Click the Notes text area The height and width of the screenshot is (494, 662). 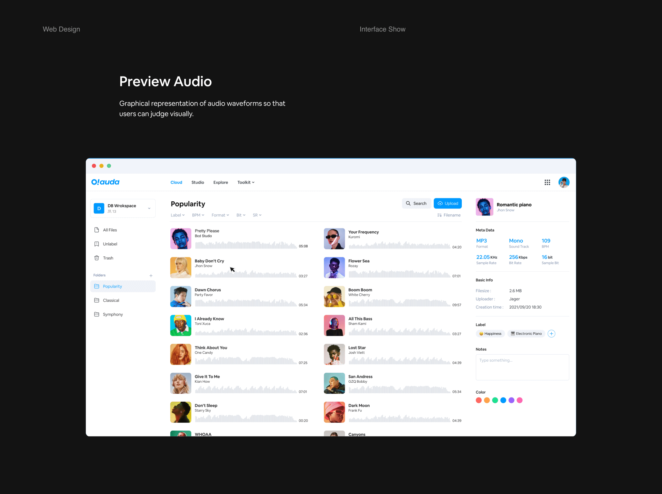[x=522, y=367]
